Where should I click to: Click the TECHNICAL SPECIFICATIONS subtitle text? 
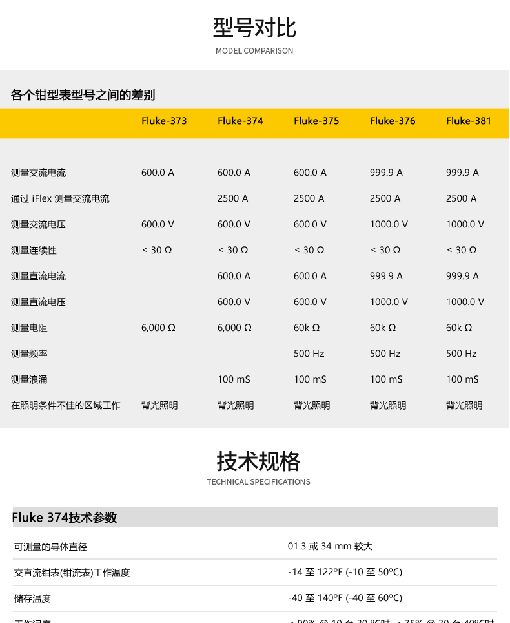[258, 482]
